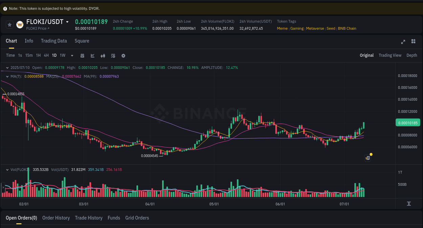Collapse the MA indicator row chevron

(7, 76)
